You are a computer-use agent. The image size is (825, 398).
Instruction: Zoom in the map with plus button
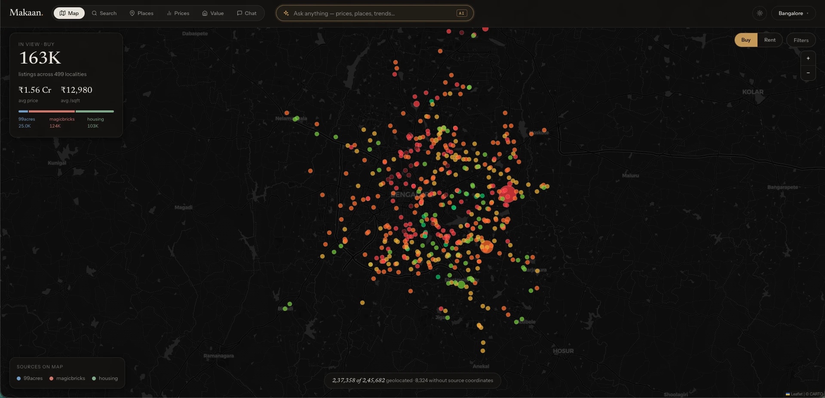tap(808, 58)
